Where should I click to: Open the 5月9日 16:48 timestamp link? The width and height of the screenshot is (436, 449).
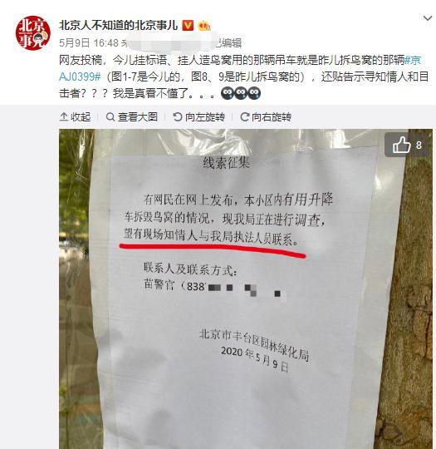click(x=89, y=43)
